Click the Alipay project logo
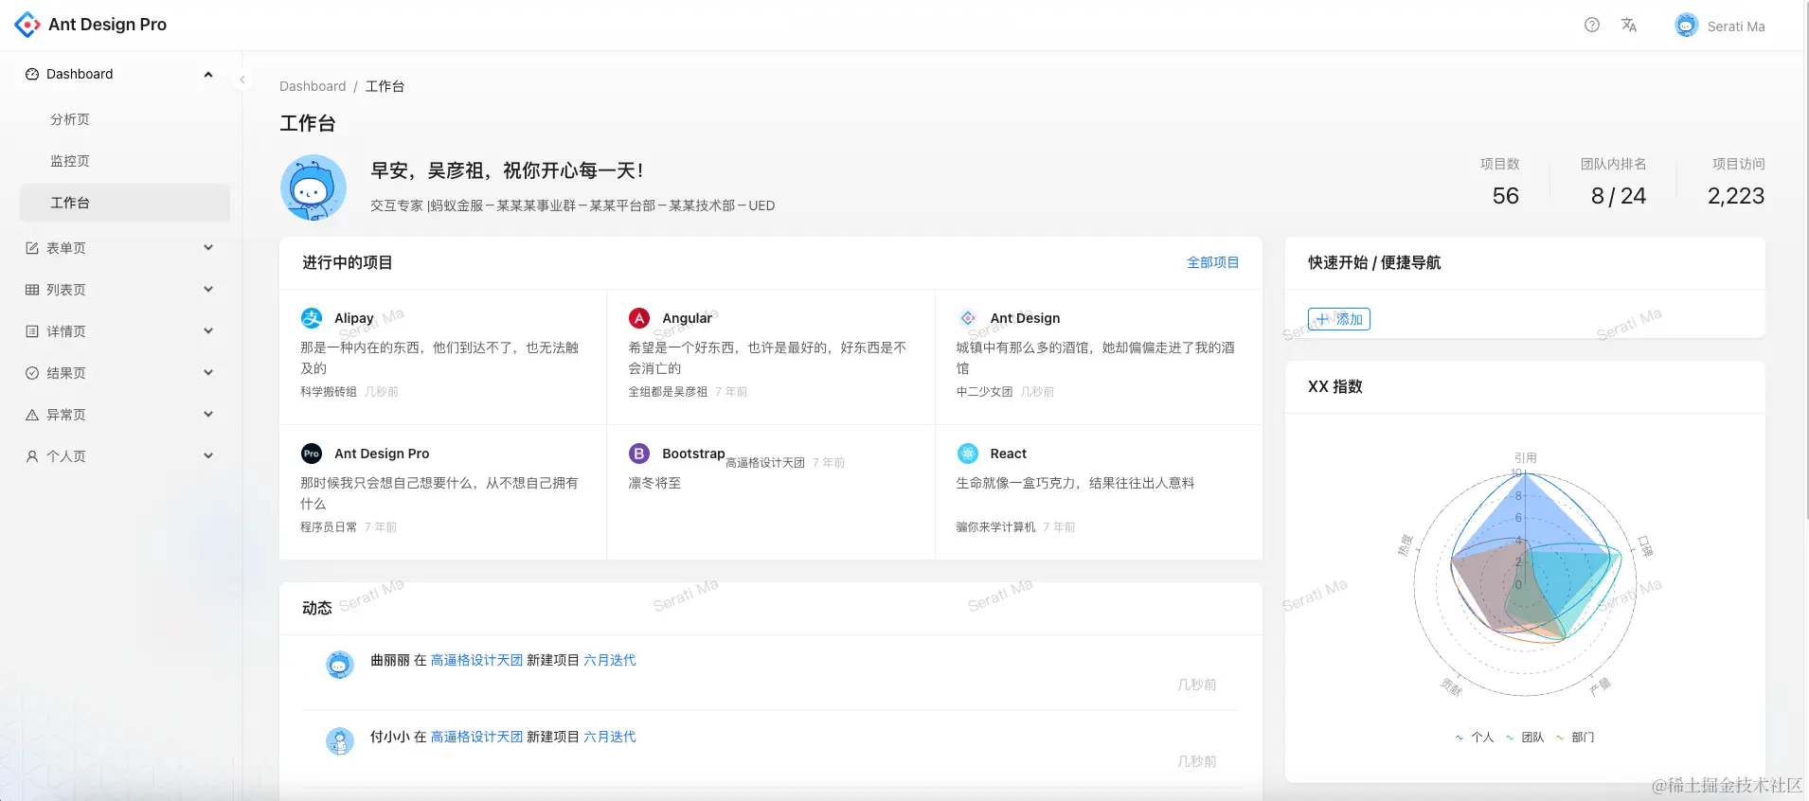 (x=312, y=318)
